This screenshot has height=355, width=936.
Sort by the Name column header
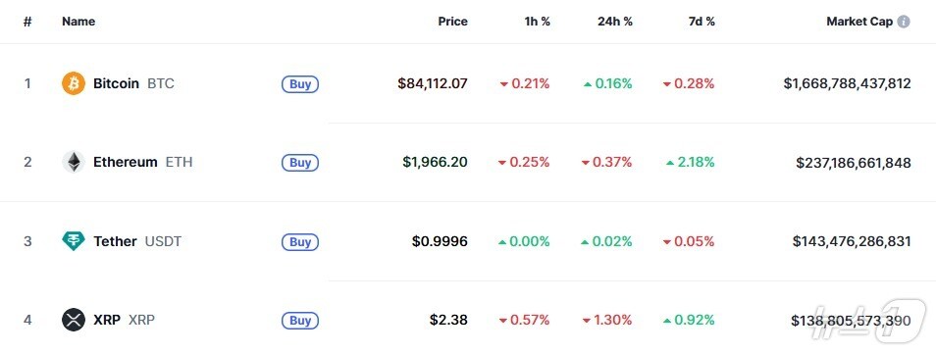click(x=78, y=22)
